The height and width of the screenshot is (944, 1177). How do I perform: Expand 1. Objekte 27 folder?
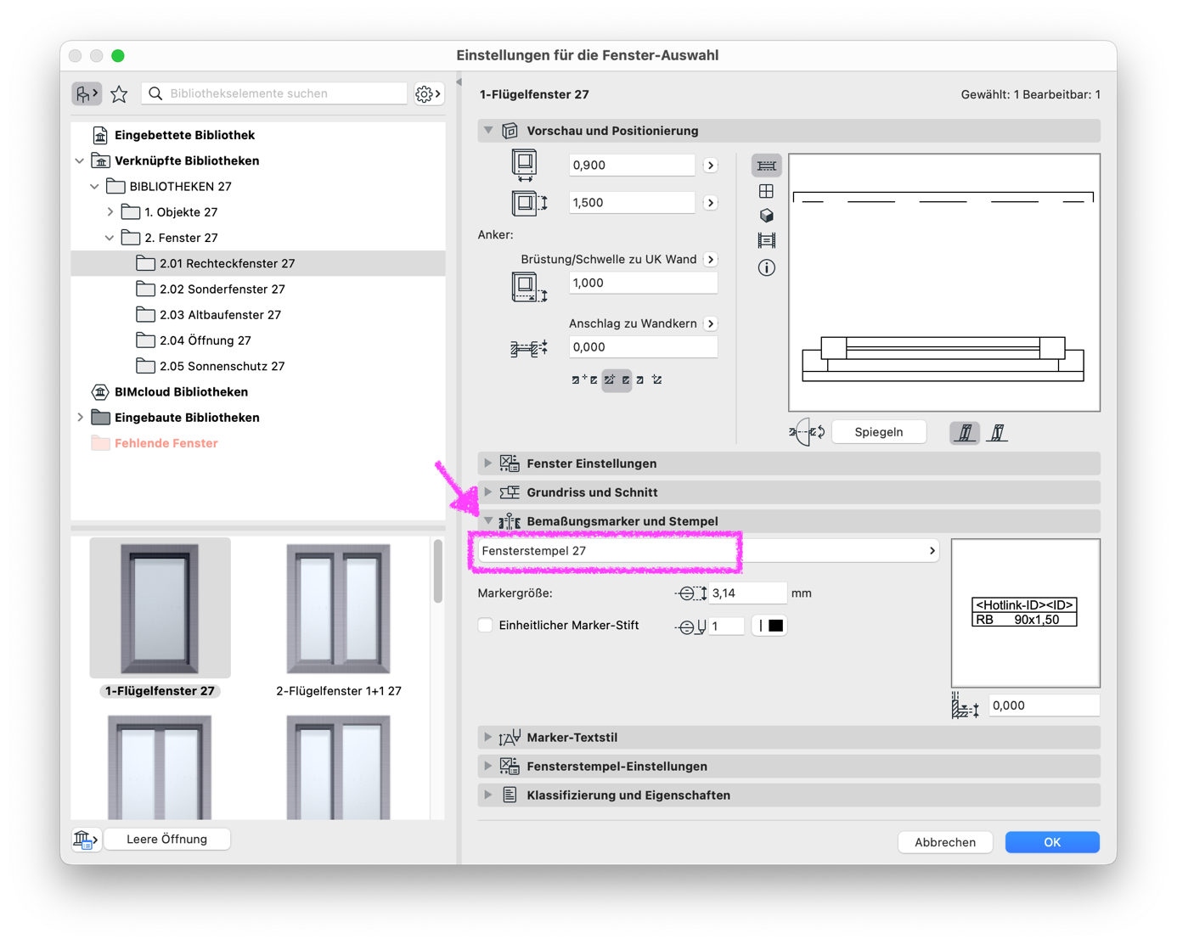point(110,212)
